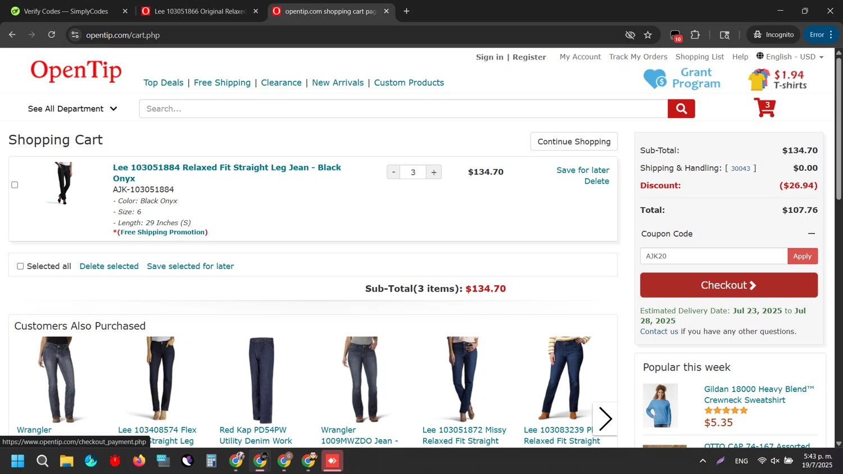Click the next arrow in Customers Also Purchased
This screenshot has height=474, width=843.
click(x=605, y=418)
